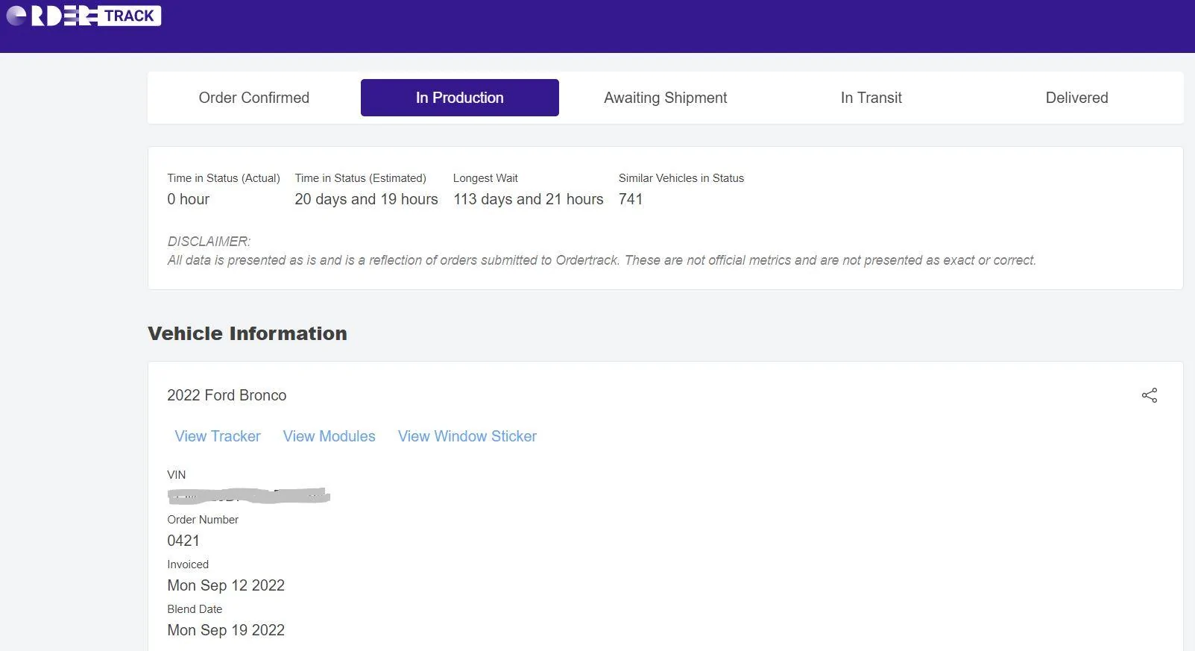
Task: Click the 'VIN' field label
Action: point(177,475)
